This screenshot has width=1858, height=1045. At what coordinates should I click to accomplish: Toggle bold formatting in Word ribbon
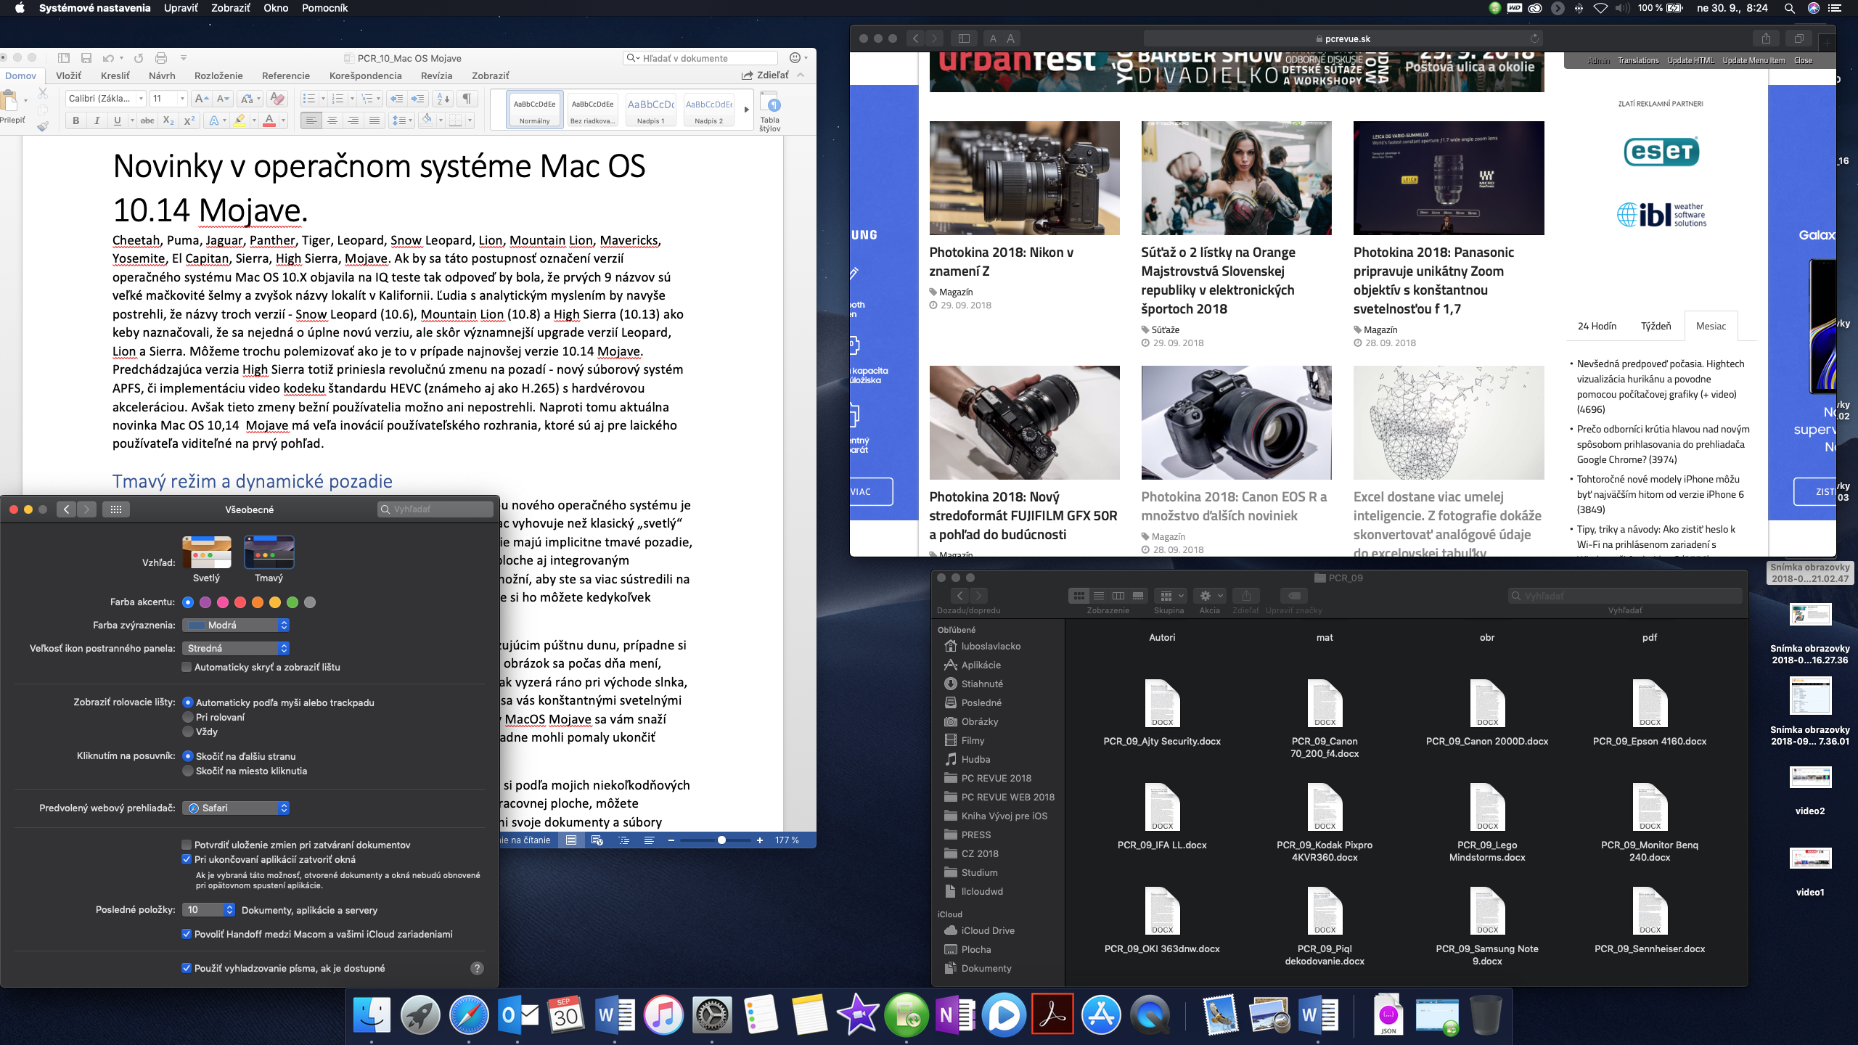[75, 120]
